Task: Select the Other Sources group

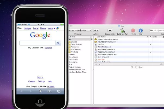Action: 77,44
